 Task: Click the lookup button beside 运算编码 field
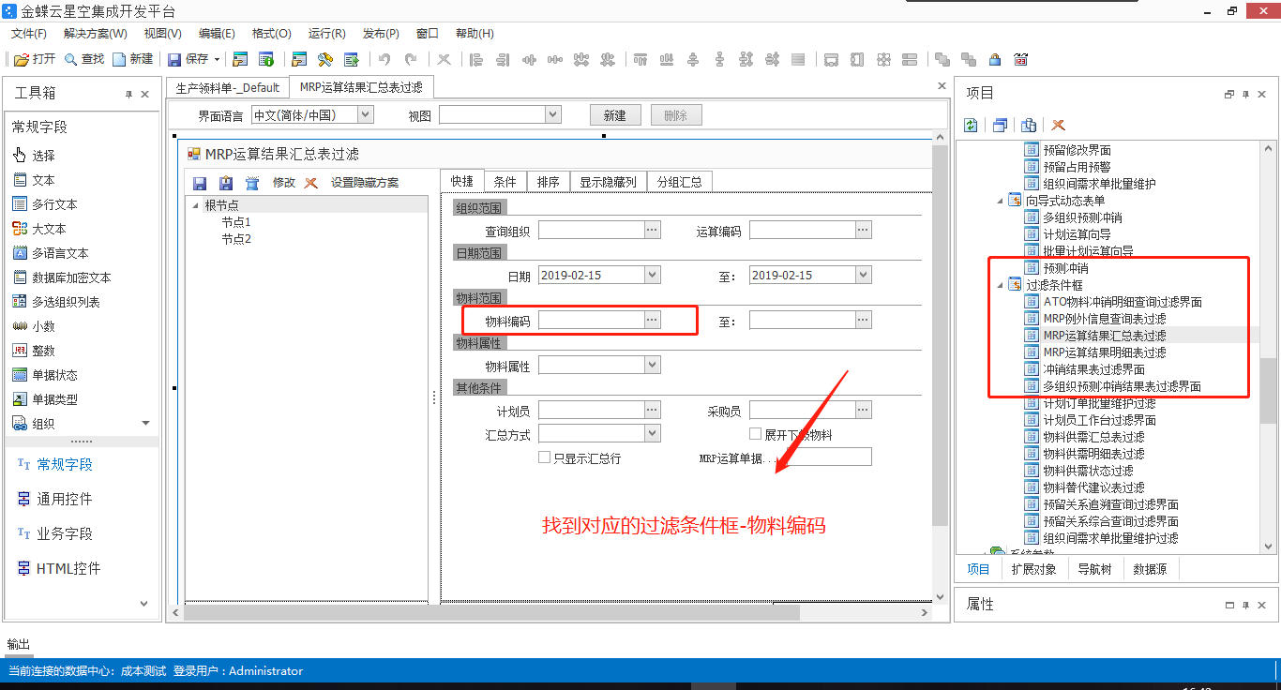coord(863,230)
